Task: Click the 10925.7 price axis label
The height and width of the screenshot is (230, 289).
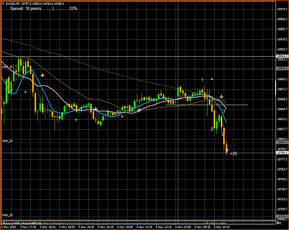Action: (x=282, y=49)
